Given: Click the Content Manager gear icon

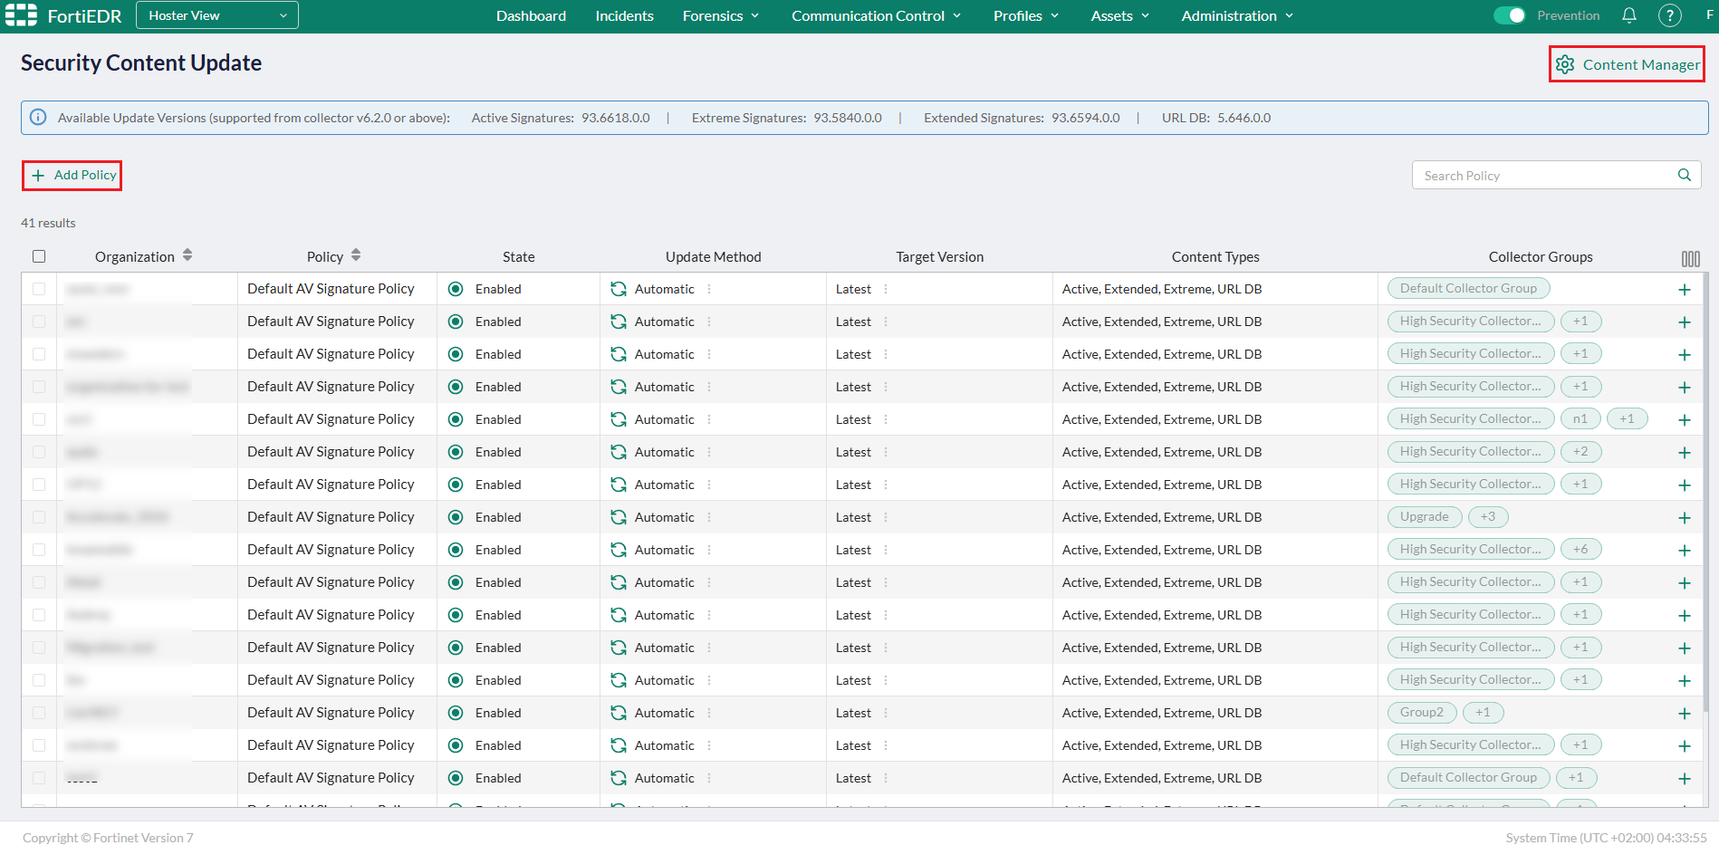Looking at the screenshot, I should (1564, 64).
